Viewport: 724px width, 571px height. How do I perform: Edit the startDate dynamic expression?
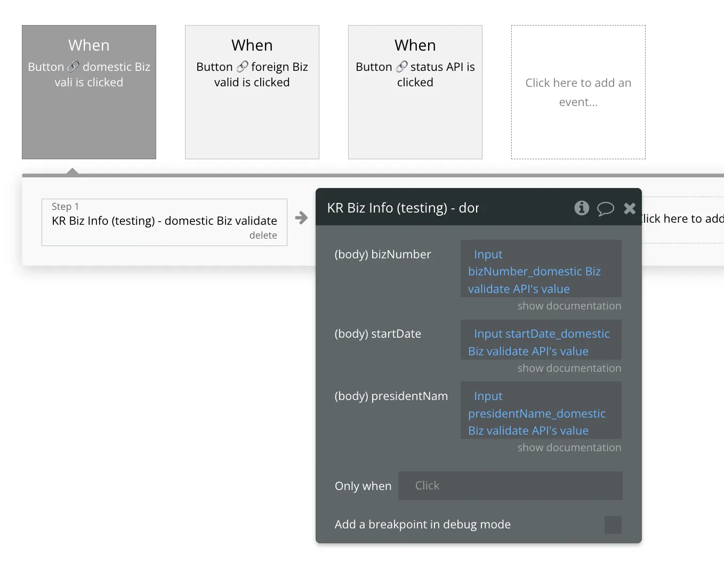pyautogui.click(x=541, y=342)
